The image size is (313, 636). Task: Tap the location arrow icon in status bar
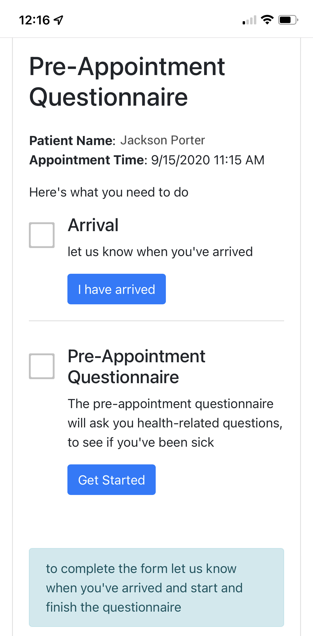point(59,20)
